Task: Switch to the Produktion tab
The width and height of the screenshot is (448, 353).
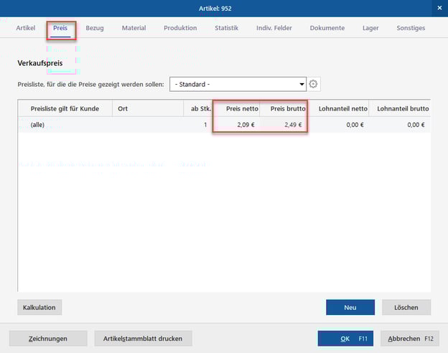Action: [x=180, y=28]
